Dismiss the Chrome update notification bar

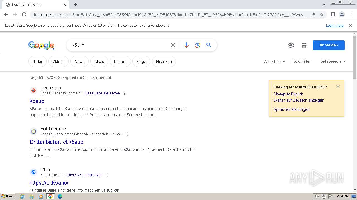coord(350,25)
